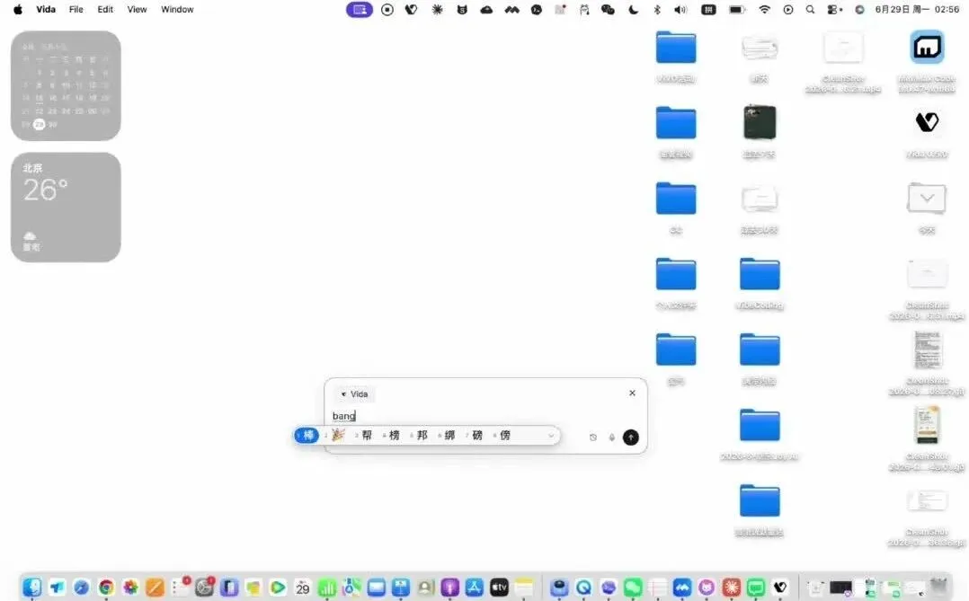Click the Vida app file on desktop

point(927,122)
